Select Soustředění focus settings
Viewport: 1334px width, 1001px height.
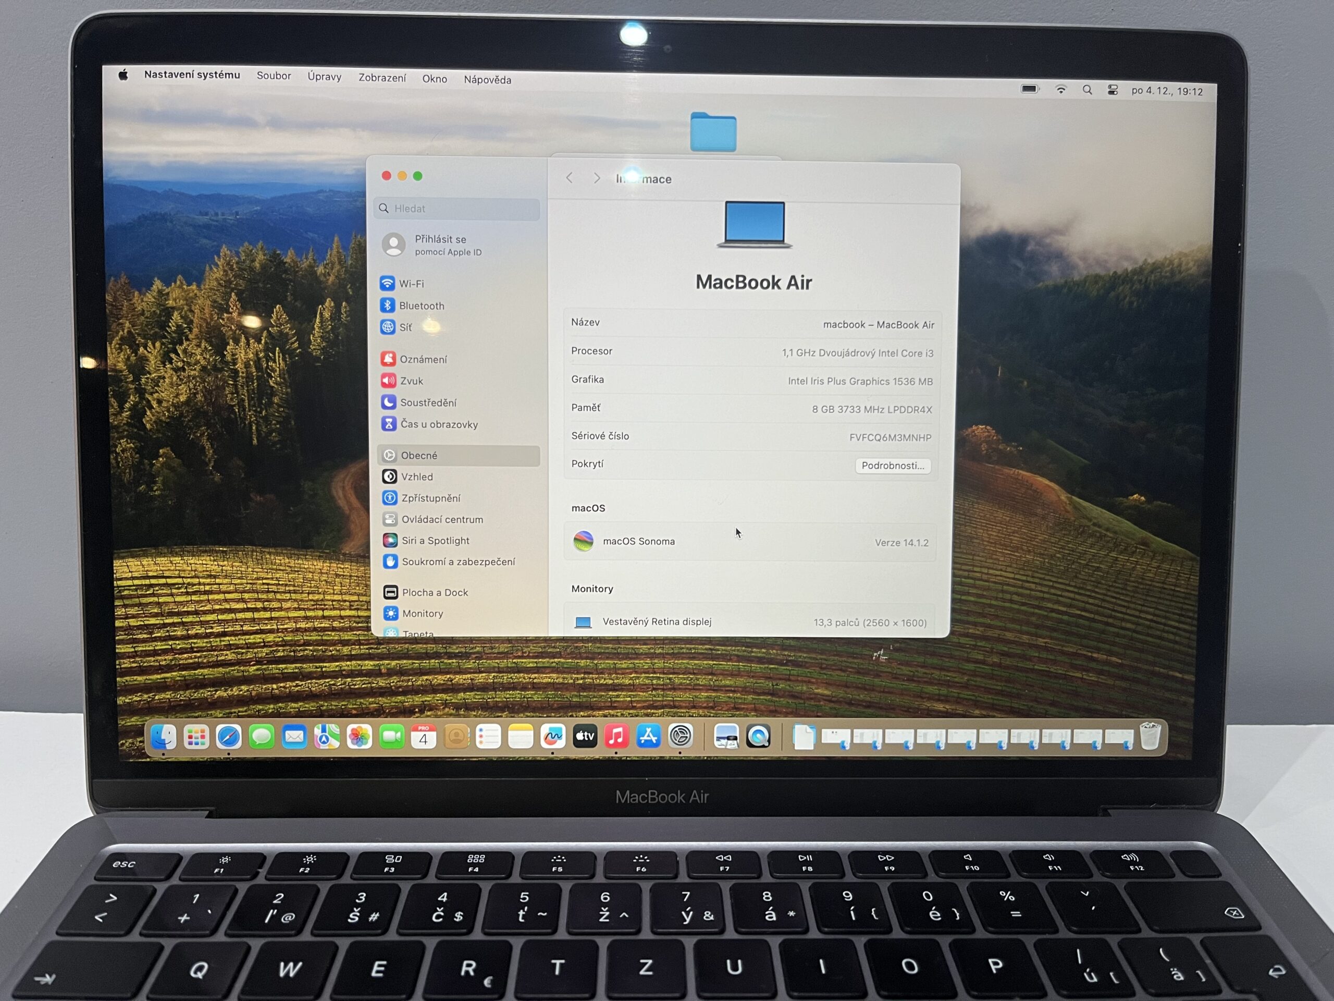pyautogui.click(x=428, y=402)
